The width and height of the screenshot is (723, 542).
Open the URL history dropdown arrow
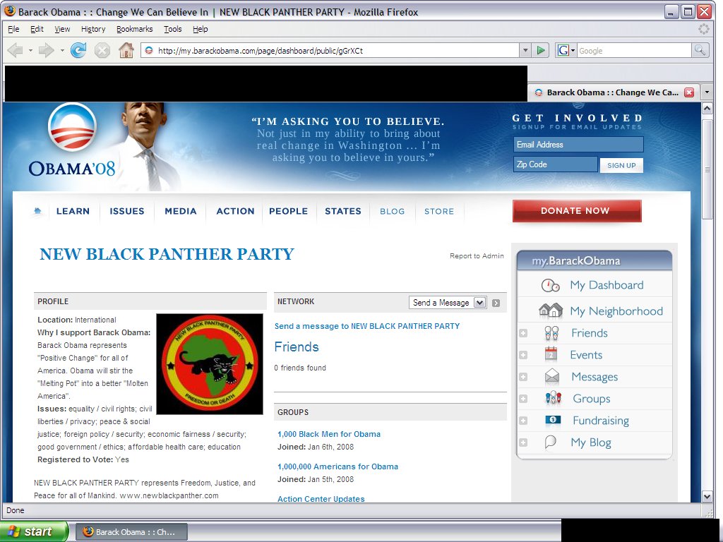[525, 50]
